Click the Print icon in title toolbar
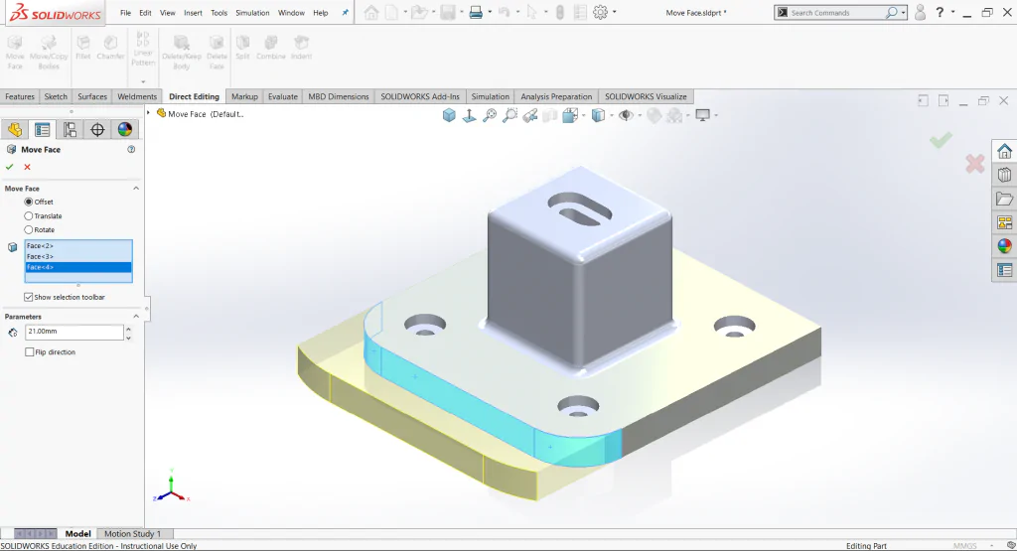This screenshot has width=1017, height=551. click(x=476, y=12)
